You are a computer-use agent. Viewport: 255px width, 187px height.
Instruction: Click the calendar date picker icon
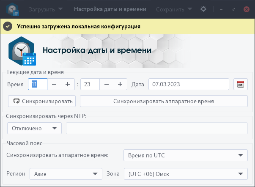click(240, 85)
